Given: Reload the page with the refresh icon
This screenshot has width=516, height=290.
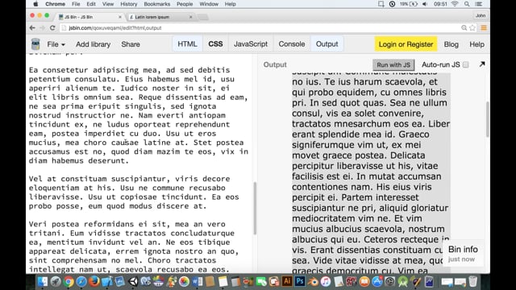Looking at the screenshot, I should tap(52, 28).
